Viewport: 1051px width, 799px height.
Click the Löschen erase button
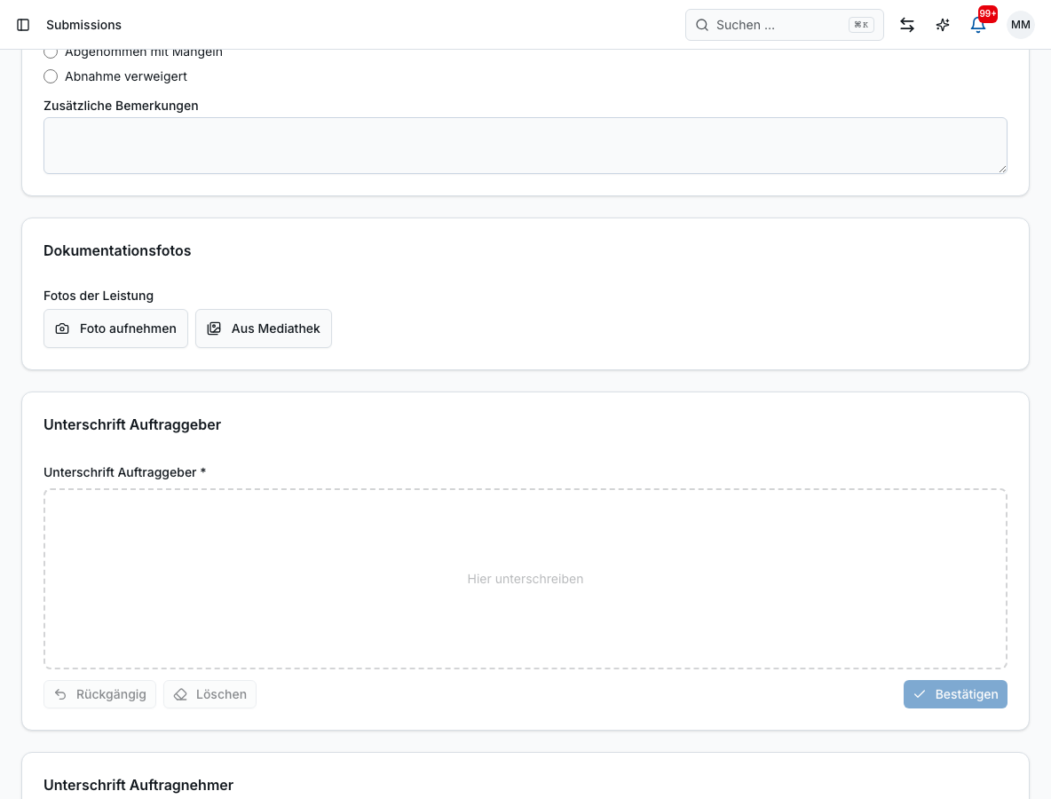209,694
